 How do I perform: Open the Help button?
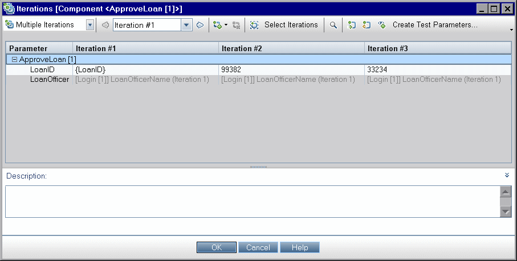pyautogui.click(x=300, y=247)
